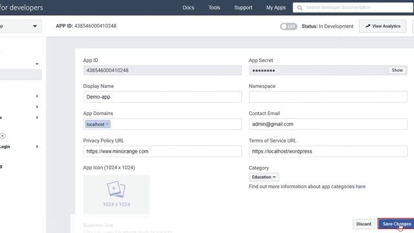Screen dimensions: 414x233
Task: Open the Tools menu
Action: coord(214,8)
